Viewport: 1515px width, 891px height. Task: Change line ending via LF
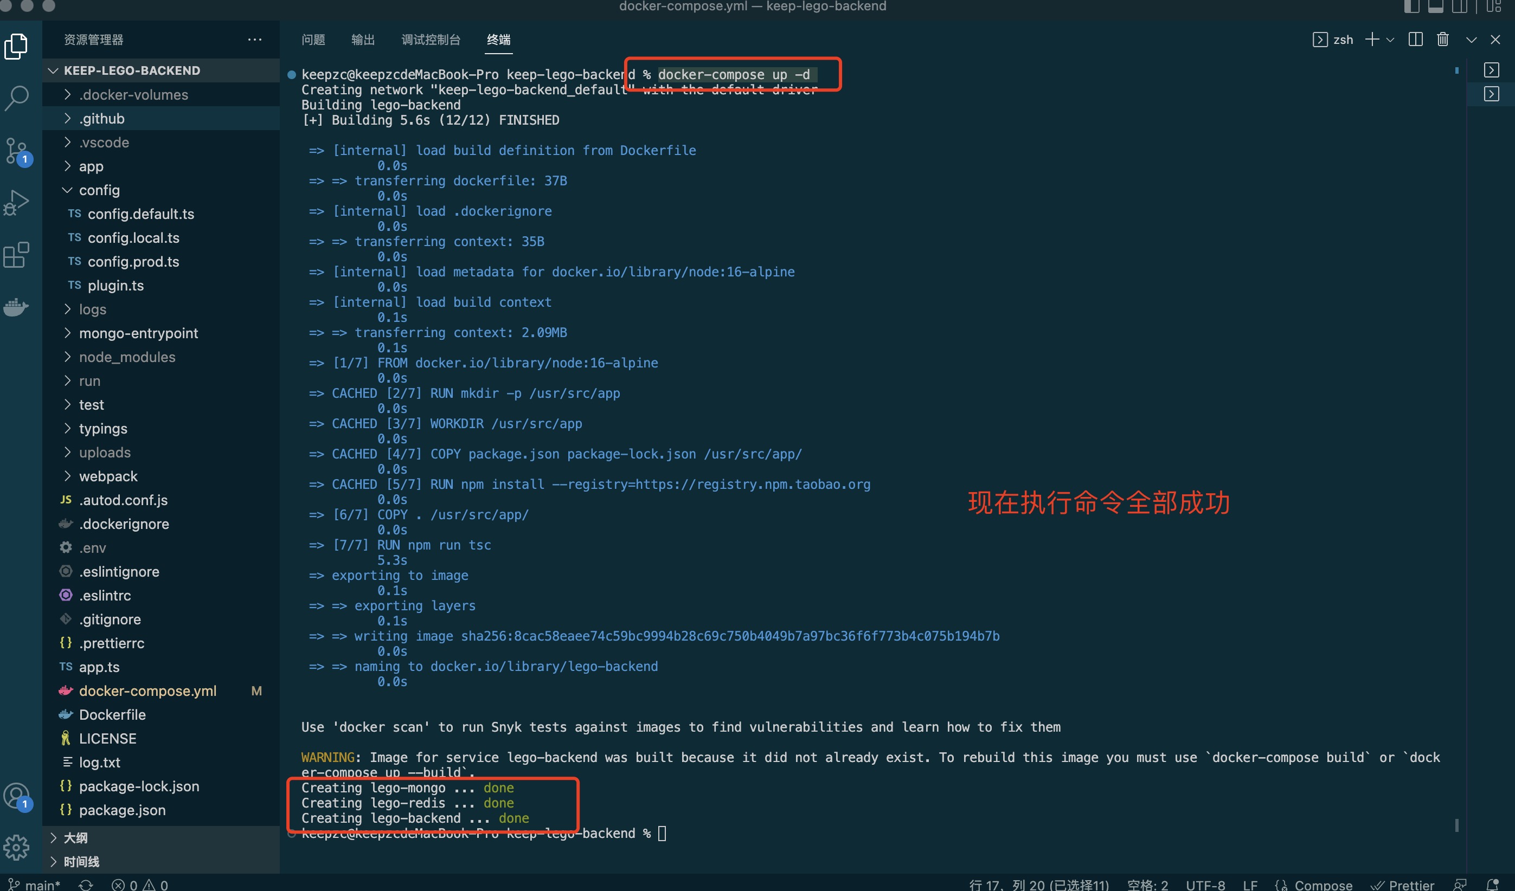[1250, 884]
